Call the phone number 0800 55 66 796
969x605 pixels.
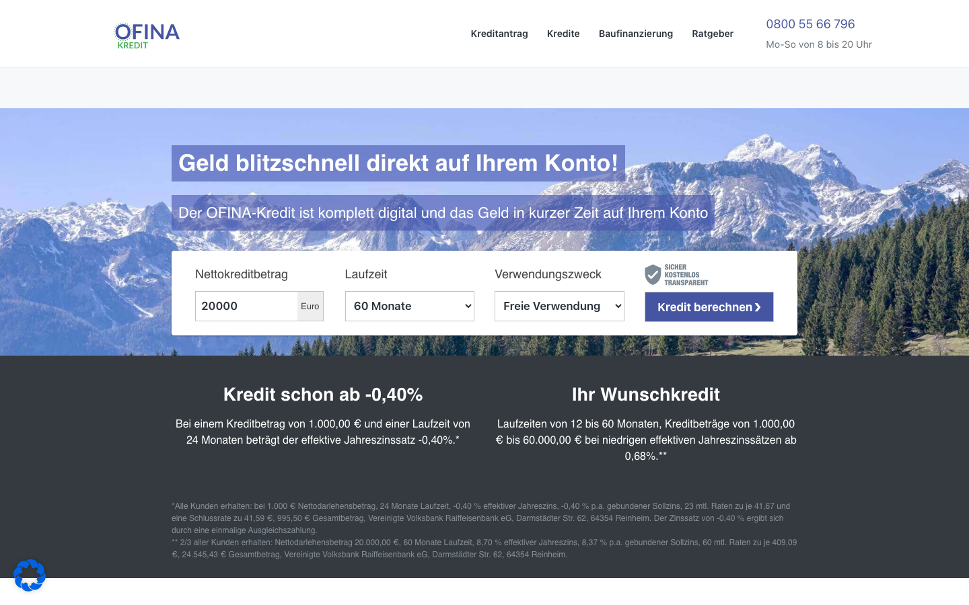810,24
